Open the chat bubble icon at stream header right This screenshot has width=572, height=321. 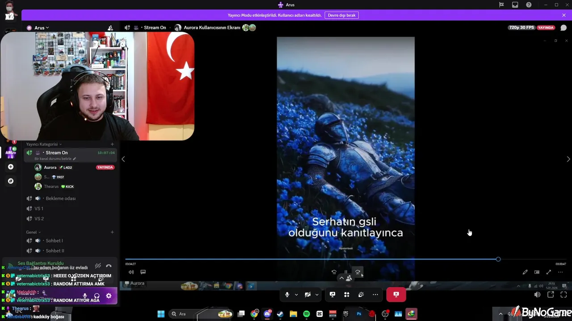(564, 28)
